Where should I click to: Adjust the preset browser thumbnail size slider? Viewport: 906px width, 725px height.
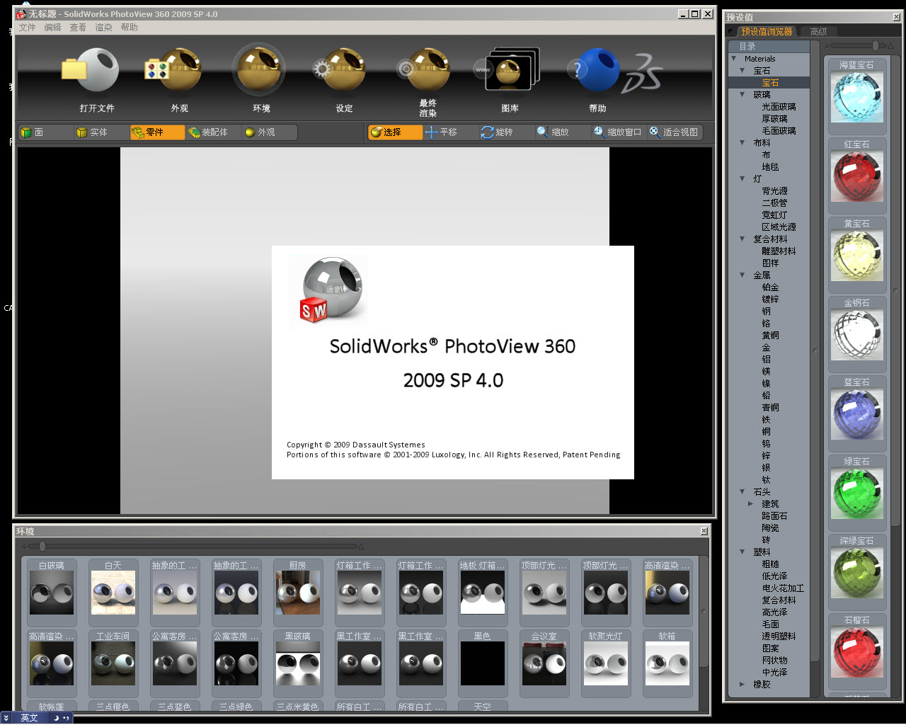[x=876, y=46]
